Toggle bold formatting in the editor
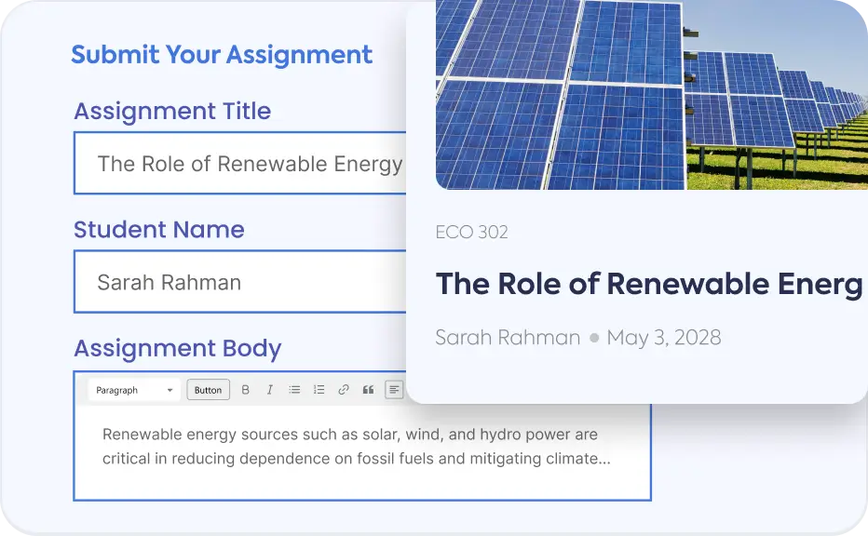868x536 pixels. pyautogui.click(x=246, y=390)
